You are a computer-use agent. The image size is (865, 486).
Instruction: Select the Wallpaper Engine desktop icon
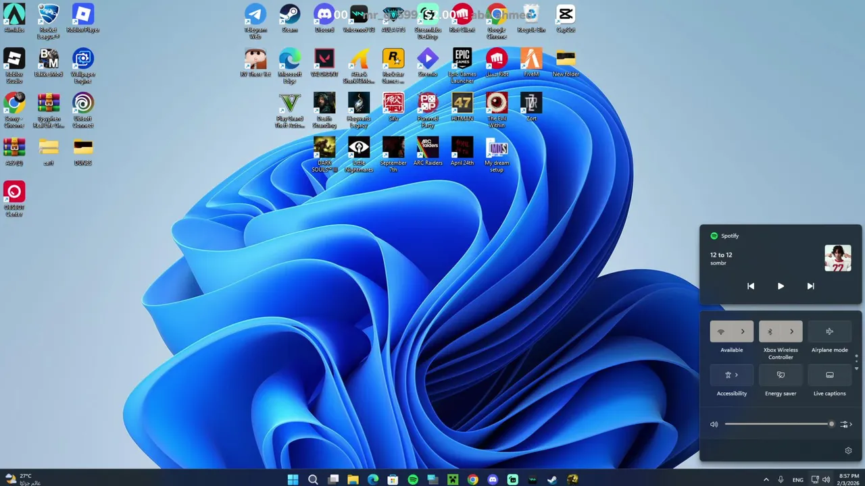[83, 65]
